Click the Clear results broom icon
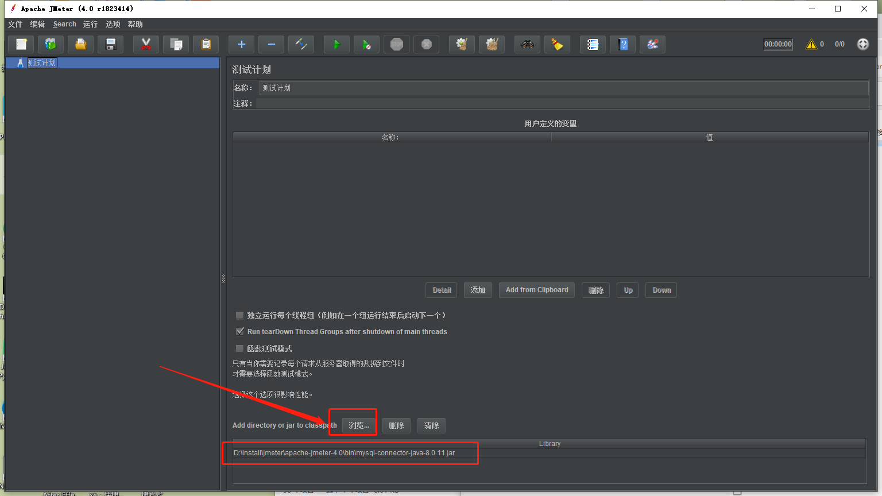882x496 pixels. [x=462, y=44]
